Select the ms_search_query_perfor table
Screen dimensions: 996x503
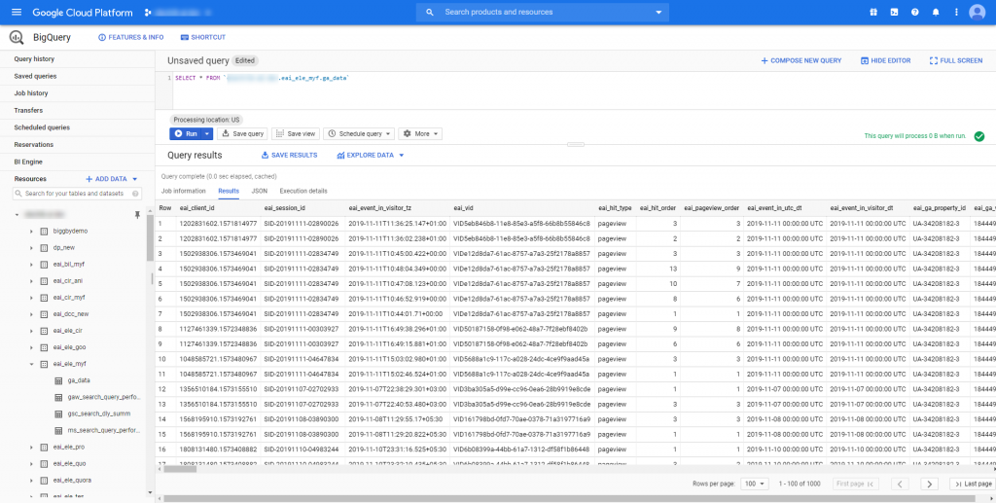(x=103, y=430)
